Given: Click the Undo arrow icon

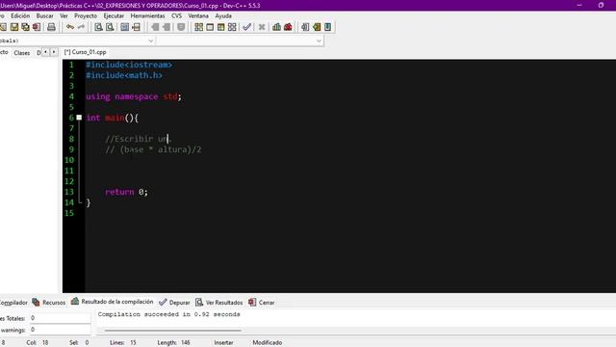Looking at the screenshot, I should (70, 27).
